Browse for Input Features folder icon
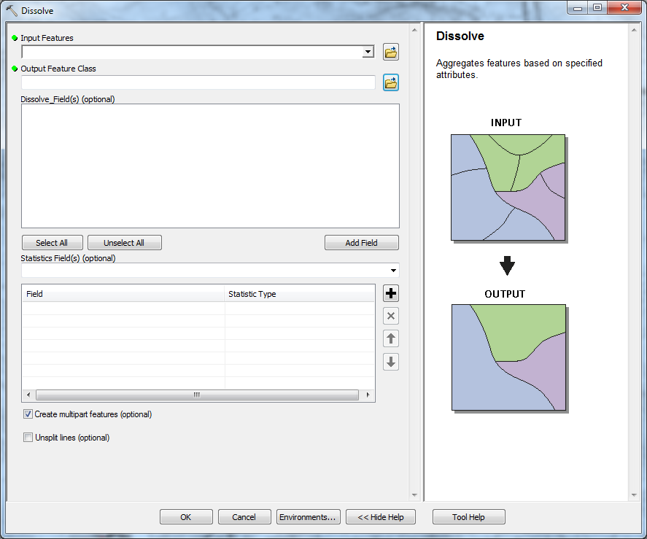Screen dimensions: 647x539 tap(391, 52)
